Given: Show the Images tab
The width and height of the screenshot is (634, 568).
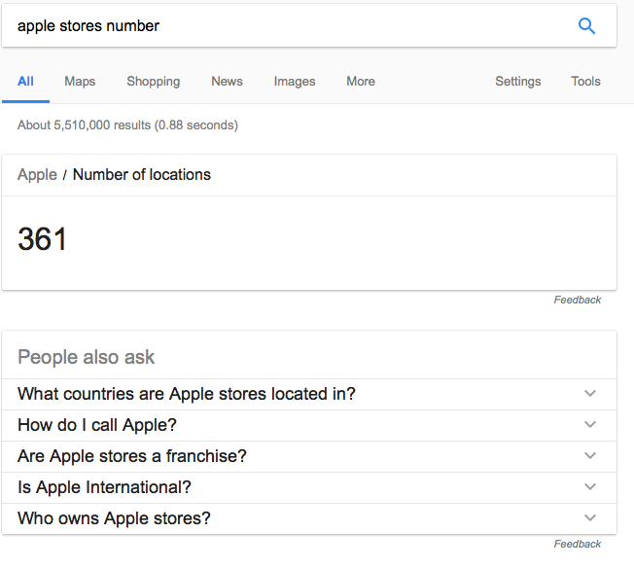Looking at the screenshot, I should (295, 82).
